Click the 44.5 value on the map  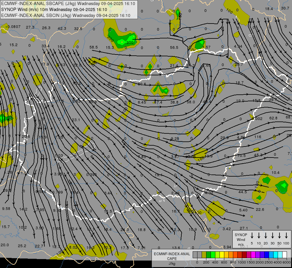243,192
